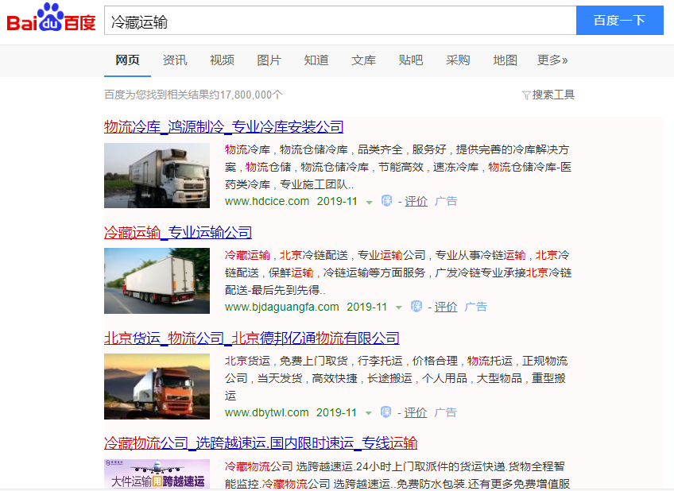Open the 知道 tab
674x491 pixels.
click(316, 60)
